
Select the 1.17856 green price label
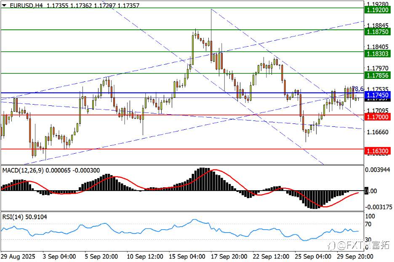click(378, 75)
